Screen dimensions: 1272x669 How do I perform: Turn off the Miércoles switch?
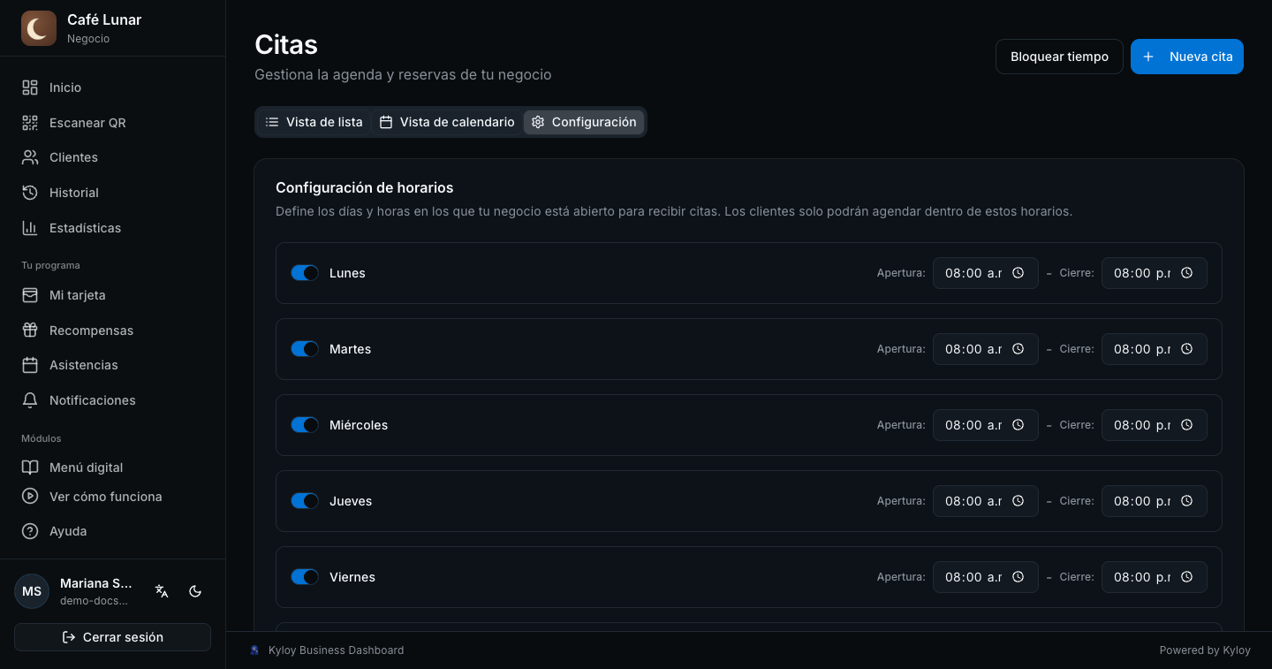point(305,425)
